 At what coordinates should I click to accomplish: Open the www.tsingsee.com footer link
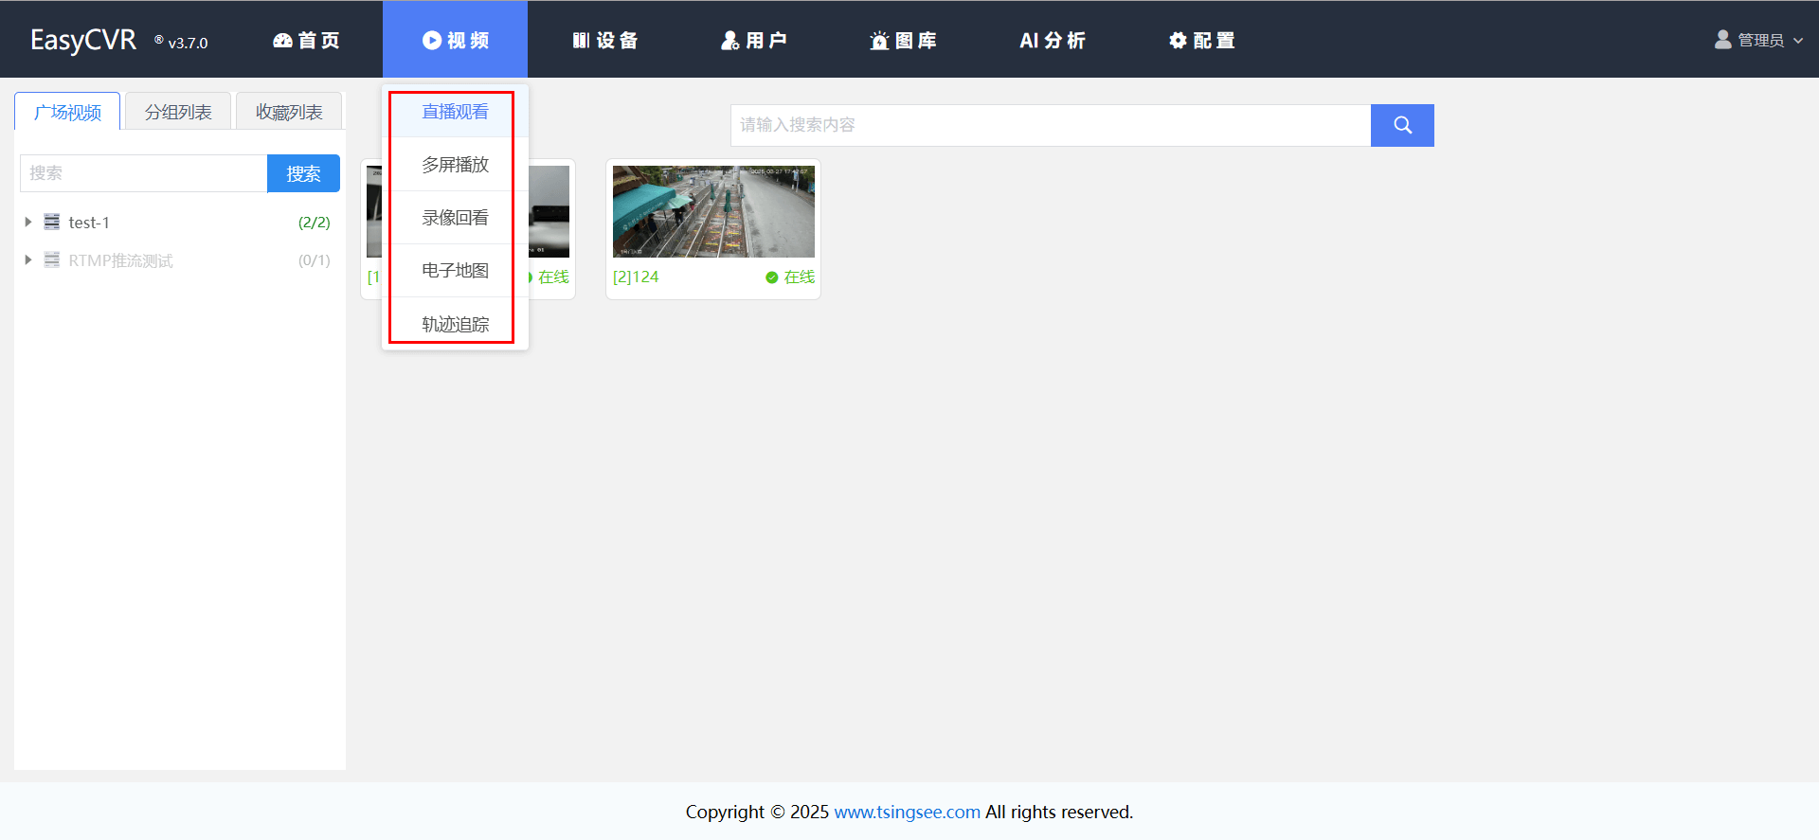907,812
